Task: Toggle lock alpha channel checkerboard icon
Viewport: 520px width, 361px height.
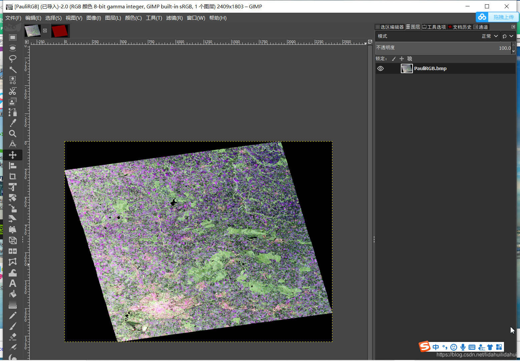Action: (410, 59)
